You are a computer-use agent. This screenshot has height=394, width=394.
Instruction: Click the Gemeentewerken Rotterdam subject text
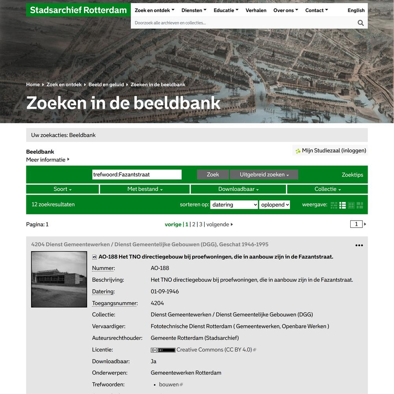tap(186, 373)
